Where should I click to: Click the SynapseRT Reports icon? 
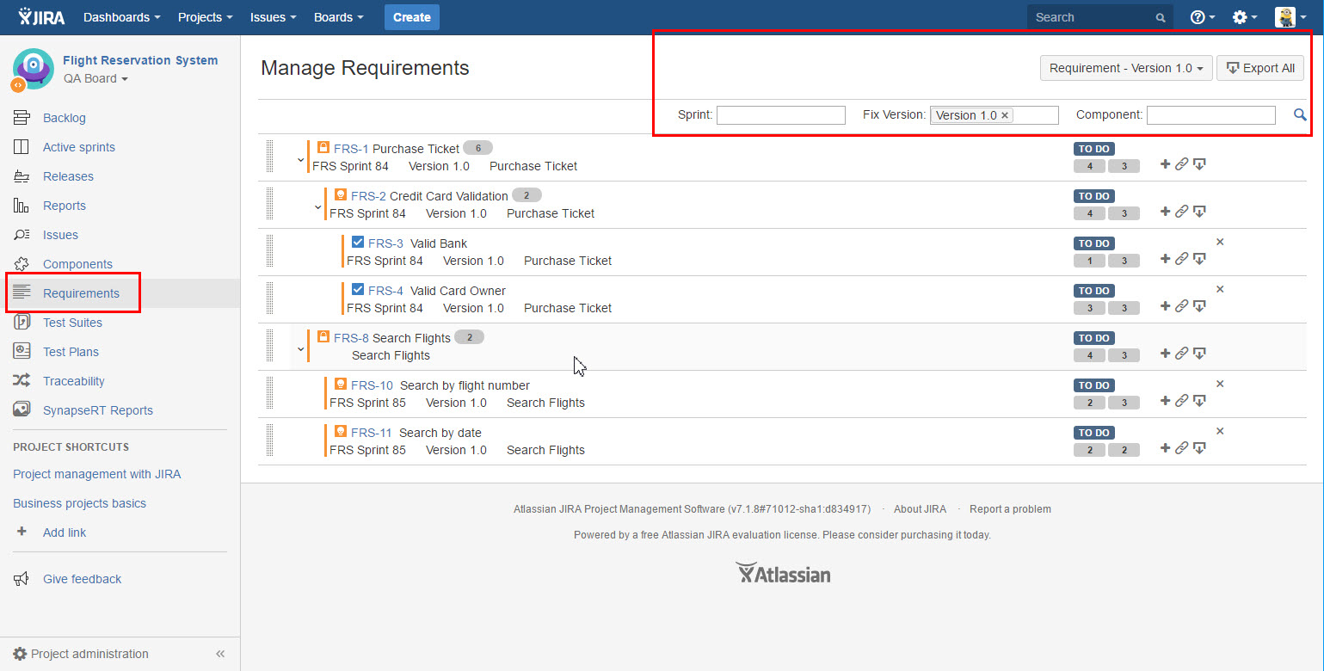pos(22,410)
